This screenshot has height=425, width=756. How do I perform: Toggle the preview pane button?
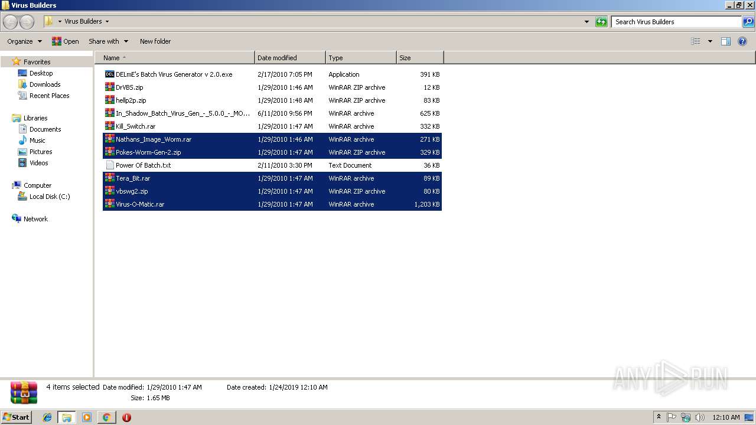click(726, 41)
